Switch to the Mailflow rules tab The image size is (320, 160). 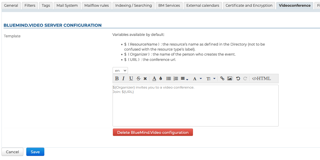[96, 5]
